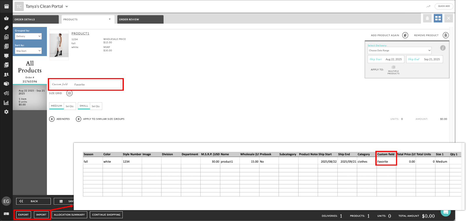Click the EG user avatar

(x=6, y=201)
